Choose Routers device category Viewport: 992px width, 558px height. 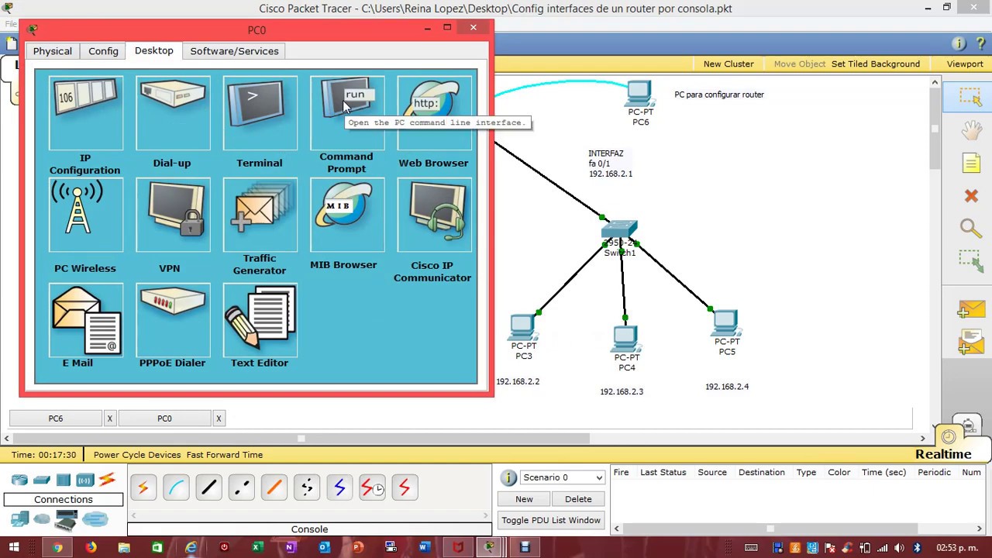point(19,480)
